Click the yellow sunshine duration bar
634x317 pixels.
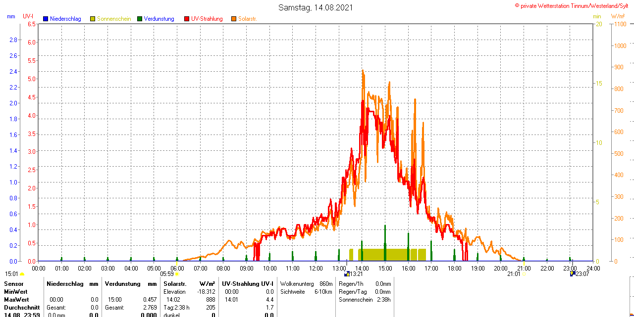pyautogui.click(x=384, y=254)
